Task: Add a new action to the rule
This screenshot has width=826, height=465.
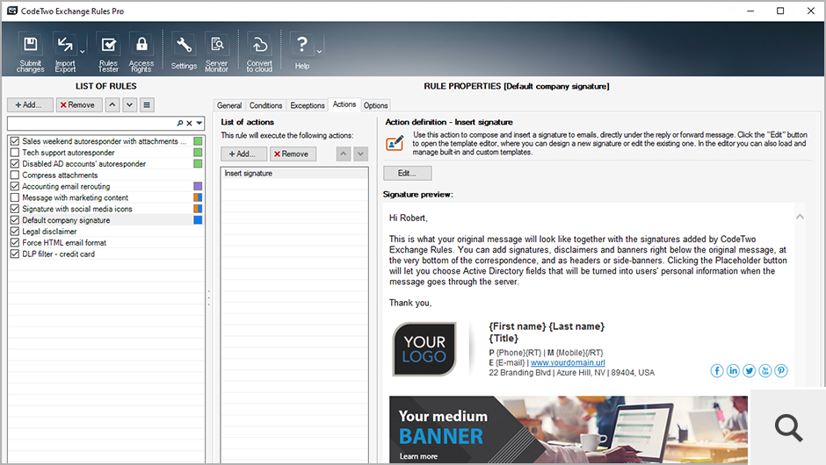Action: (243, 154)
